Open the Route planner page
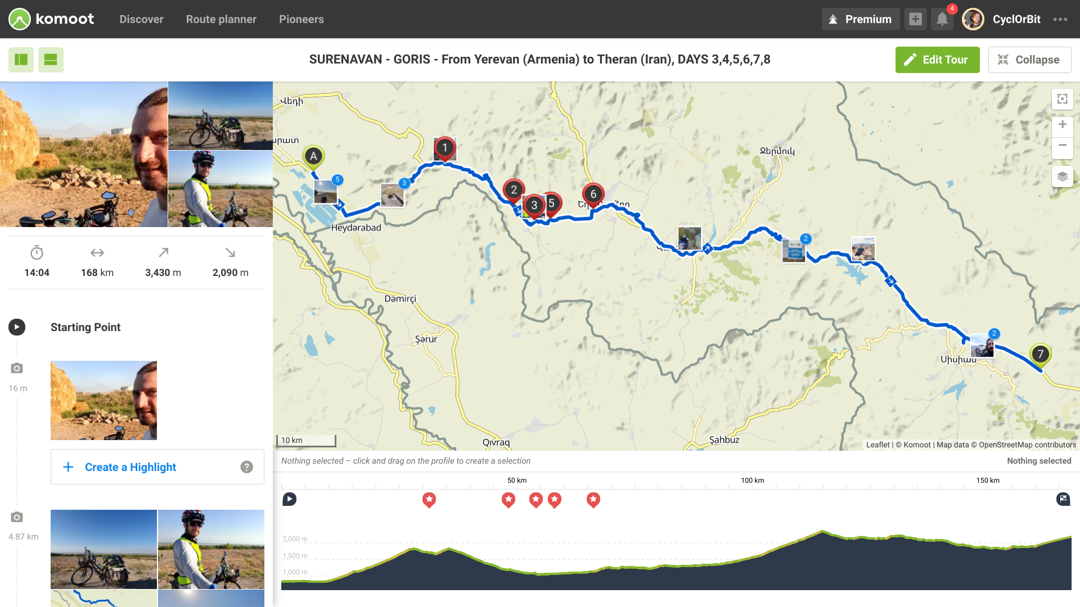Image resolution: width=1080 pixels, height=607 pixels. coord(221,19)
